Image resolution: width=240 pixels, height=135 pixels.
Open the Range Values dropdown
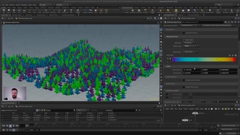point(190,52)
